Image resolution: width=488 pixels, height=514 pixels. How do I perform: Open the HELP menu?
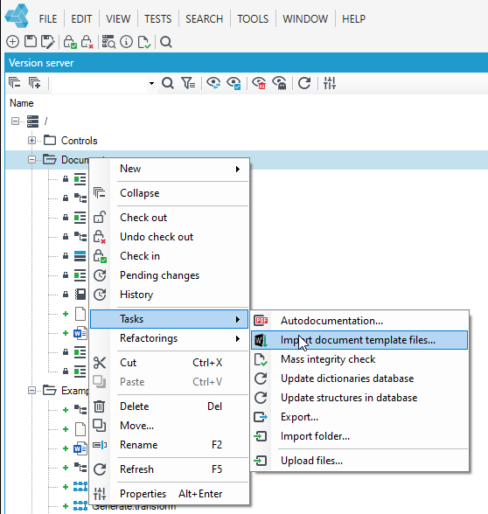click(x=353, y=18)
